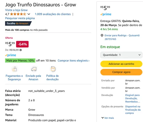The width and height of the screenshot is (143, 122).
Task: Expand the rating breakdown chevron next to stars
Action: click(29, 14)
